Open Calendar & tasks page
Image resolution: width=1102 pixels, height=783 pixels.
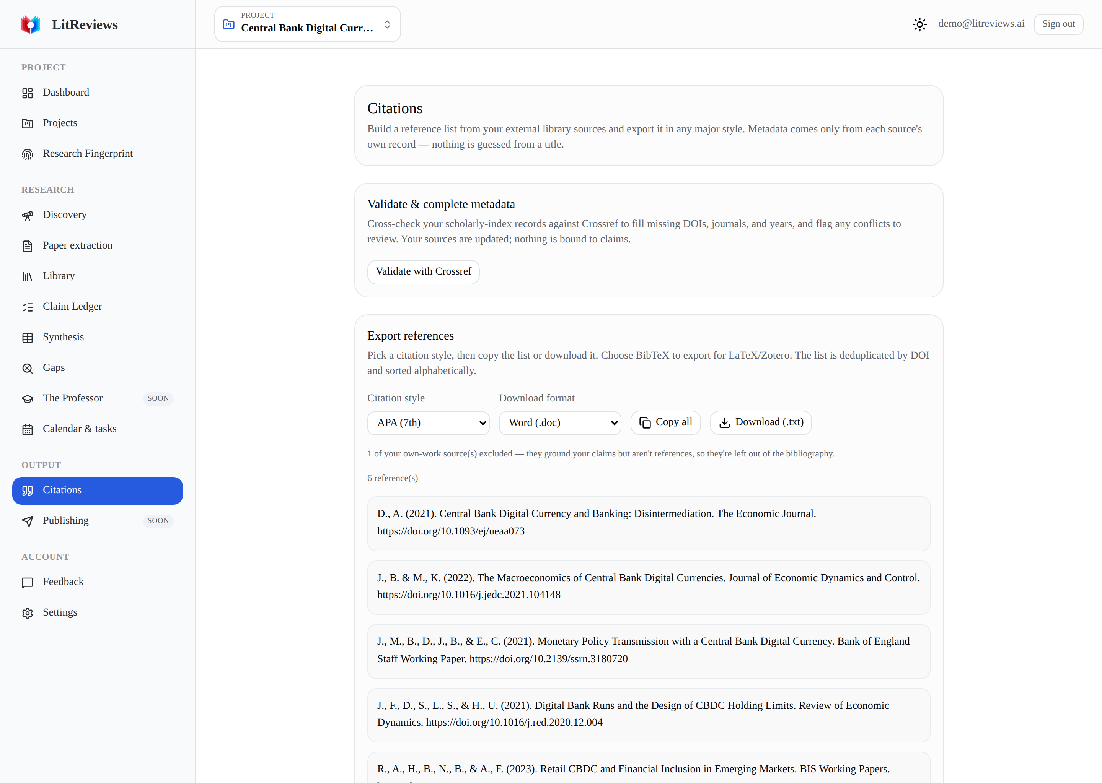[98, 429]
